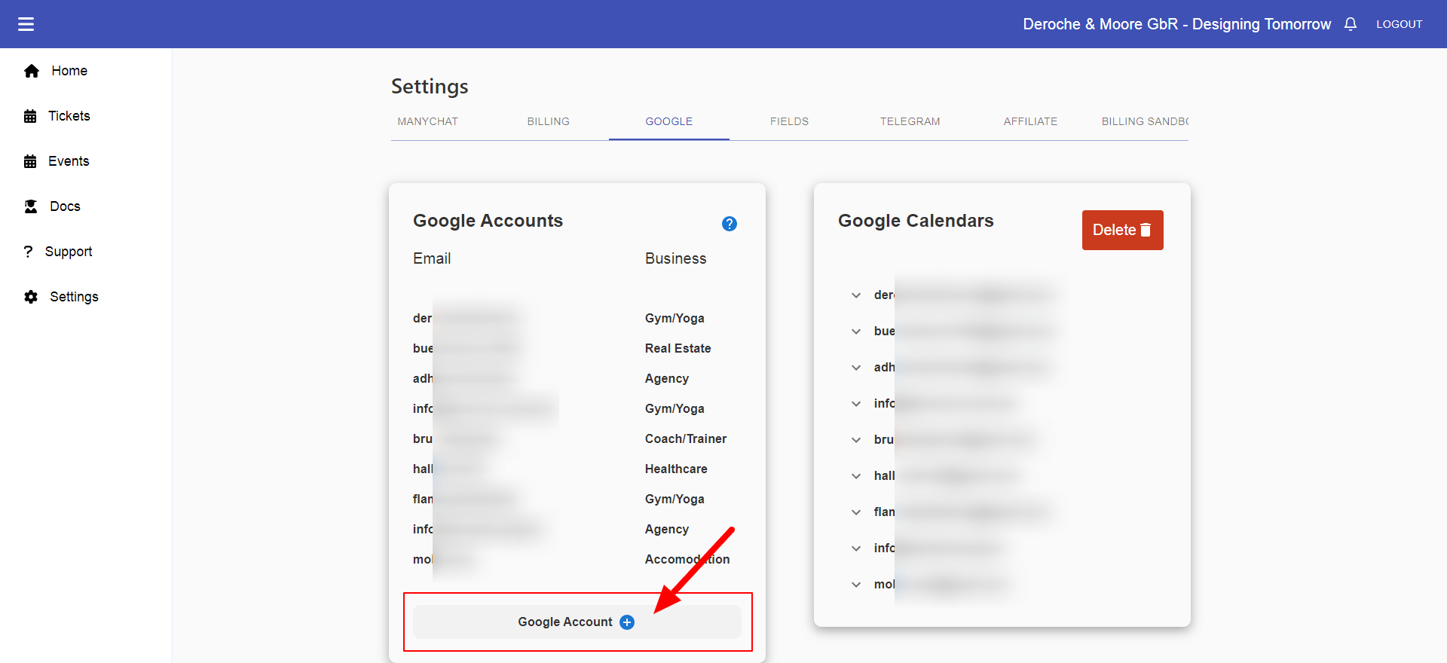Viewport: 1447px width, 663px height.
Task: Expand the 'der' calendar row chevron
Action: (x=856, y=295)
